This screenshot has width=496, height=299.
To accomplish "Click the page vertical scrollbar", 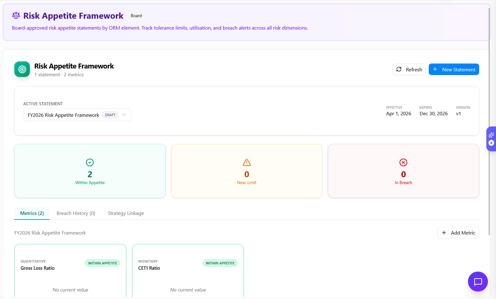I will (x=489, y=125).
